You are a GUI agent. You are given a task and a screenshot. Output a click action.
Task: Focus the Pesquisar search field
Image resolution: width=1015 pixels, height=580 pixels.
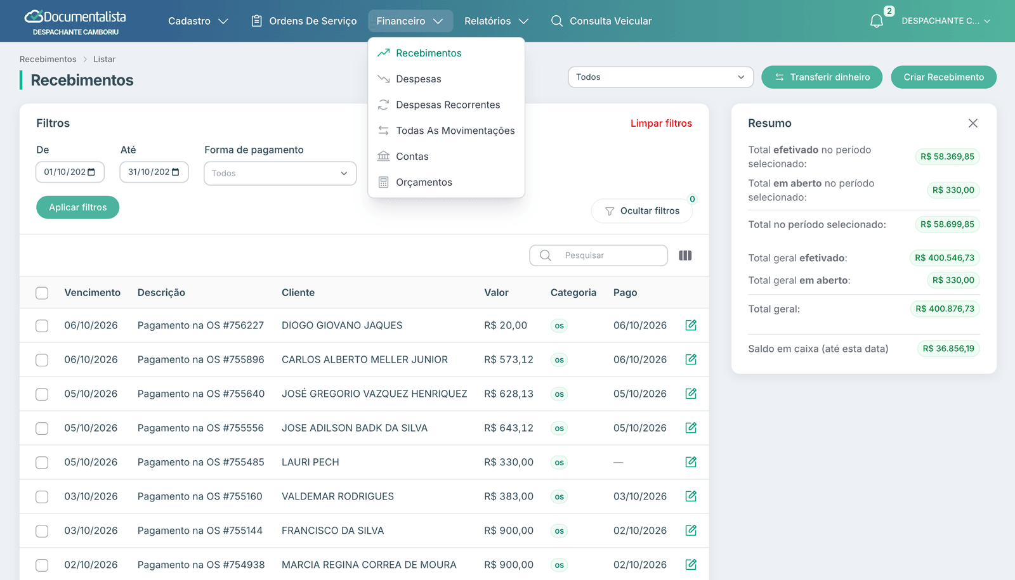pyautogui.click(x=598, y=255)
